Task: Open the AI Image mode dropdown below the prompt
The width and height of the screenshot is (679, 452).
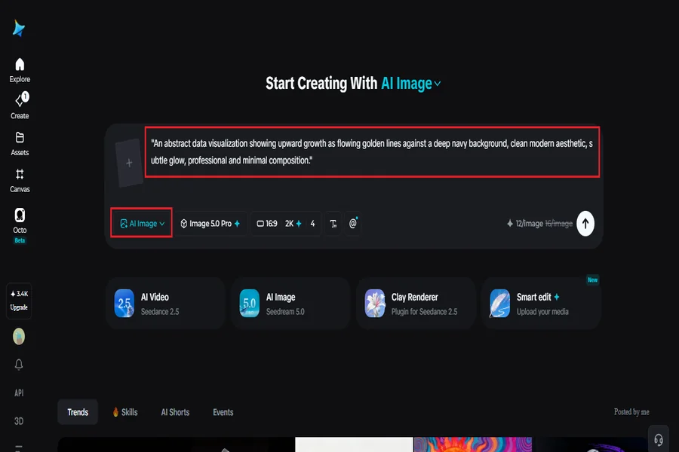Action: tap(142, 223)
